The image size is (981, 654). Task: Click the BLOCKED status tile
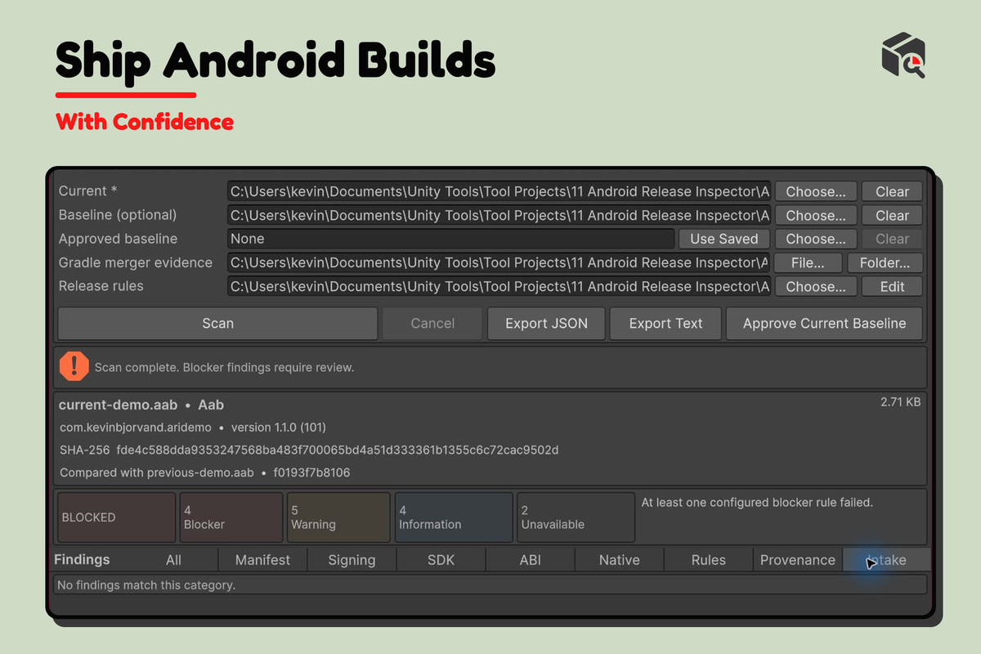[116, 517]
